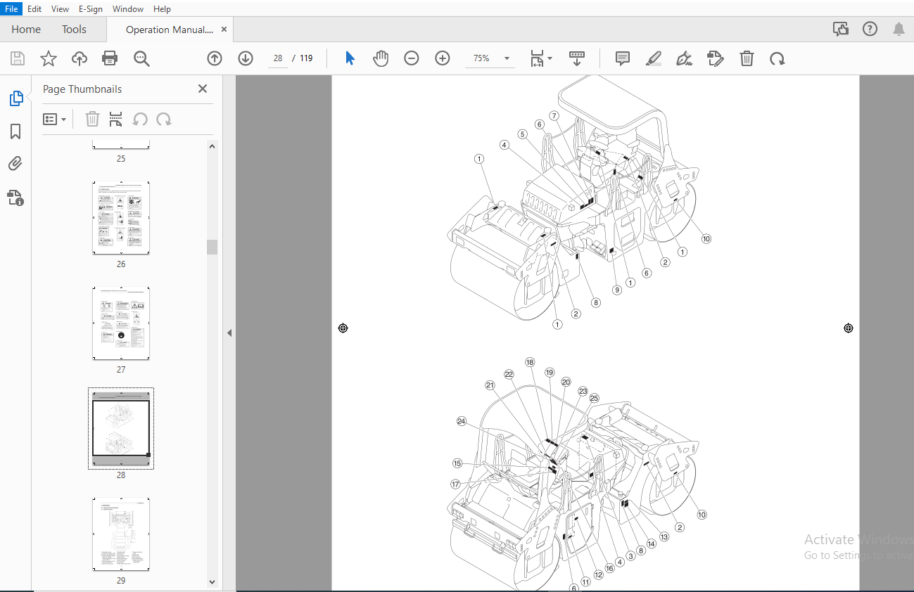Rotate thumbnails counterclockwise
The image size is (914, 592).
tap(140, 120)
